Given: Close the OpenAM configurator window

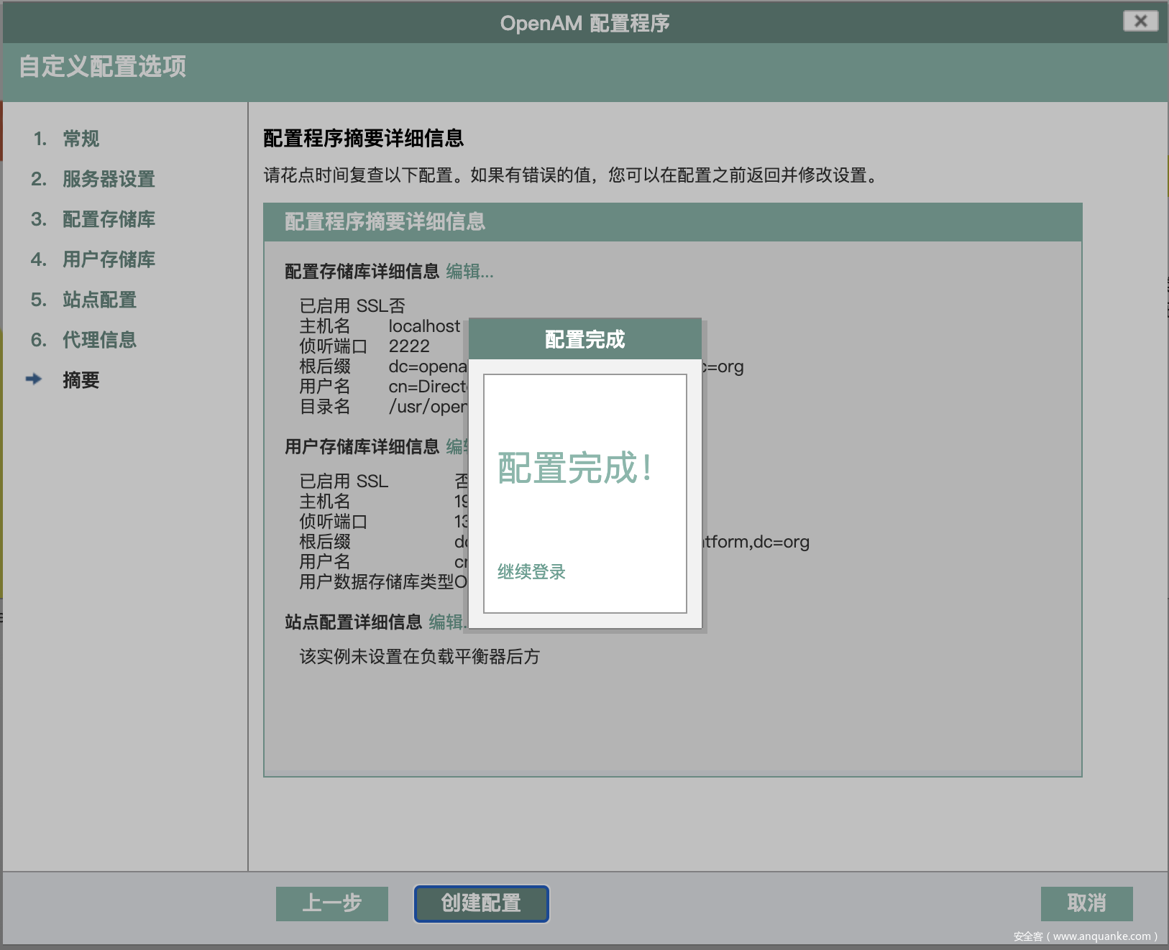Looking at the screenshot, I should 1140,21.
